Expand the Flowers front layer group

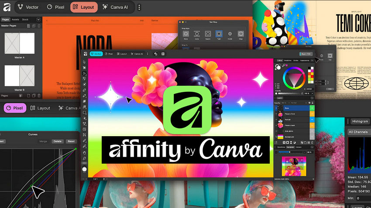[x=276, y=114]
